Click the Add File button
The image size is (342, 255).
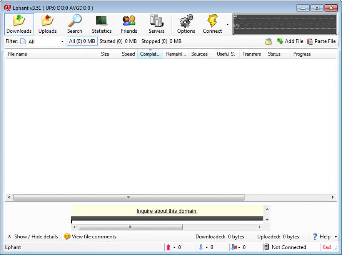(290, 41)
